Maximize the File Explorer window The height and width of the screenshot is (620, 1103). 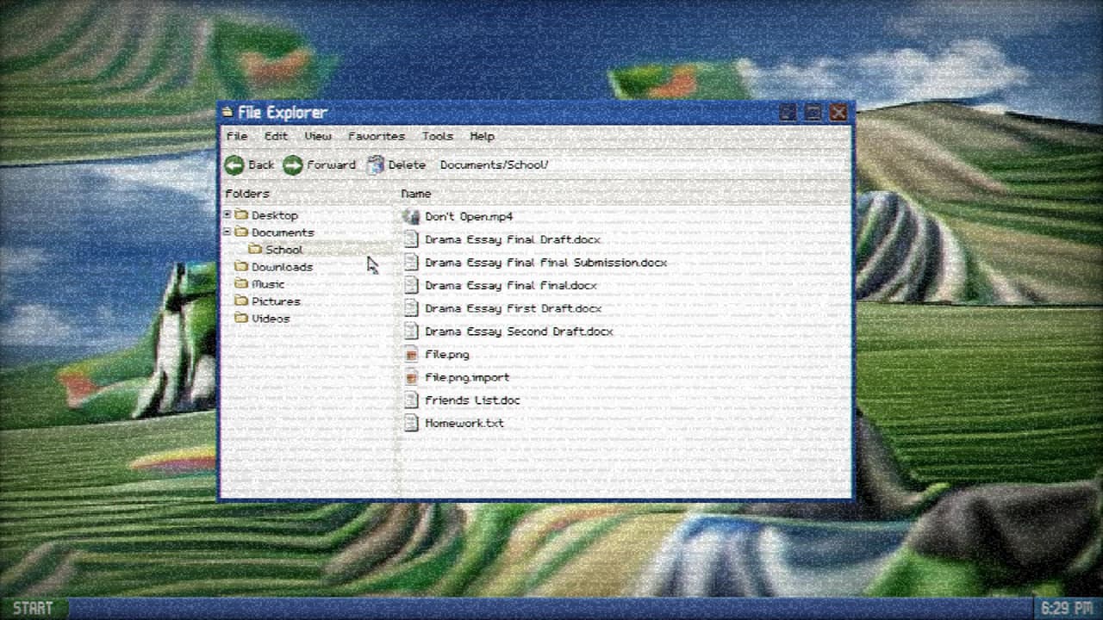813,113
